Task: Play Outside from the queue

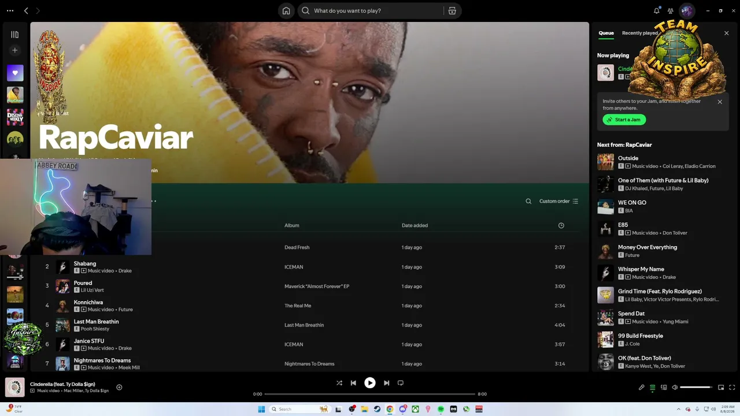Action: click(x=628, y=158)
